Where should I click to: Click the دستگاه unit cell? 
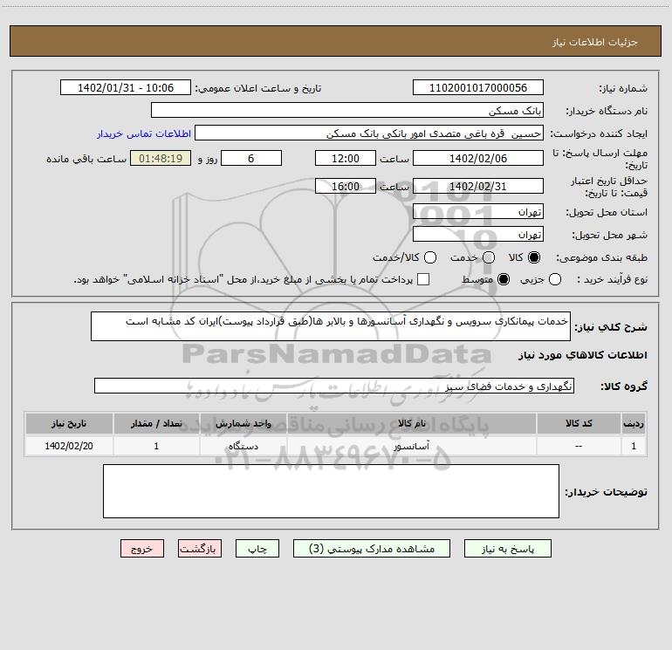[243, 446]
